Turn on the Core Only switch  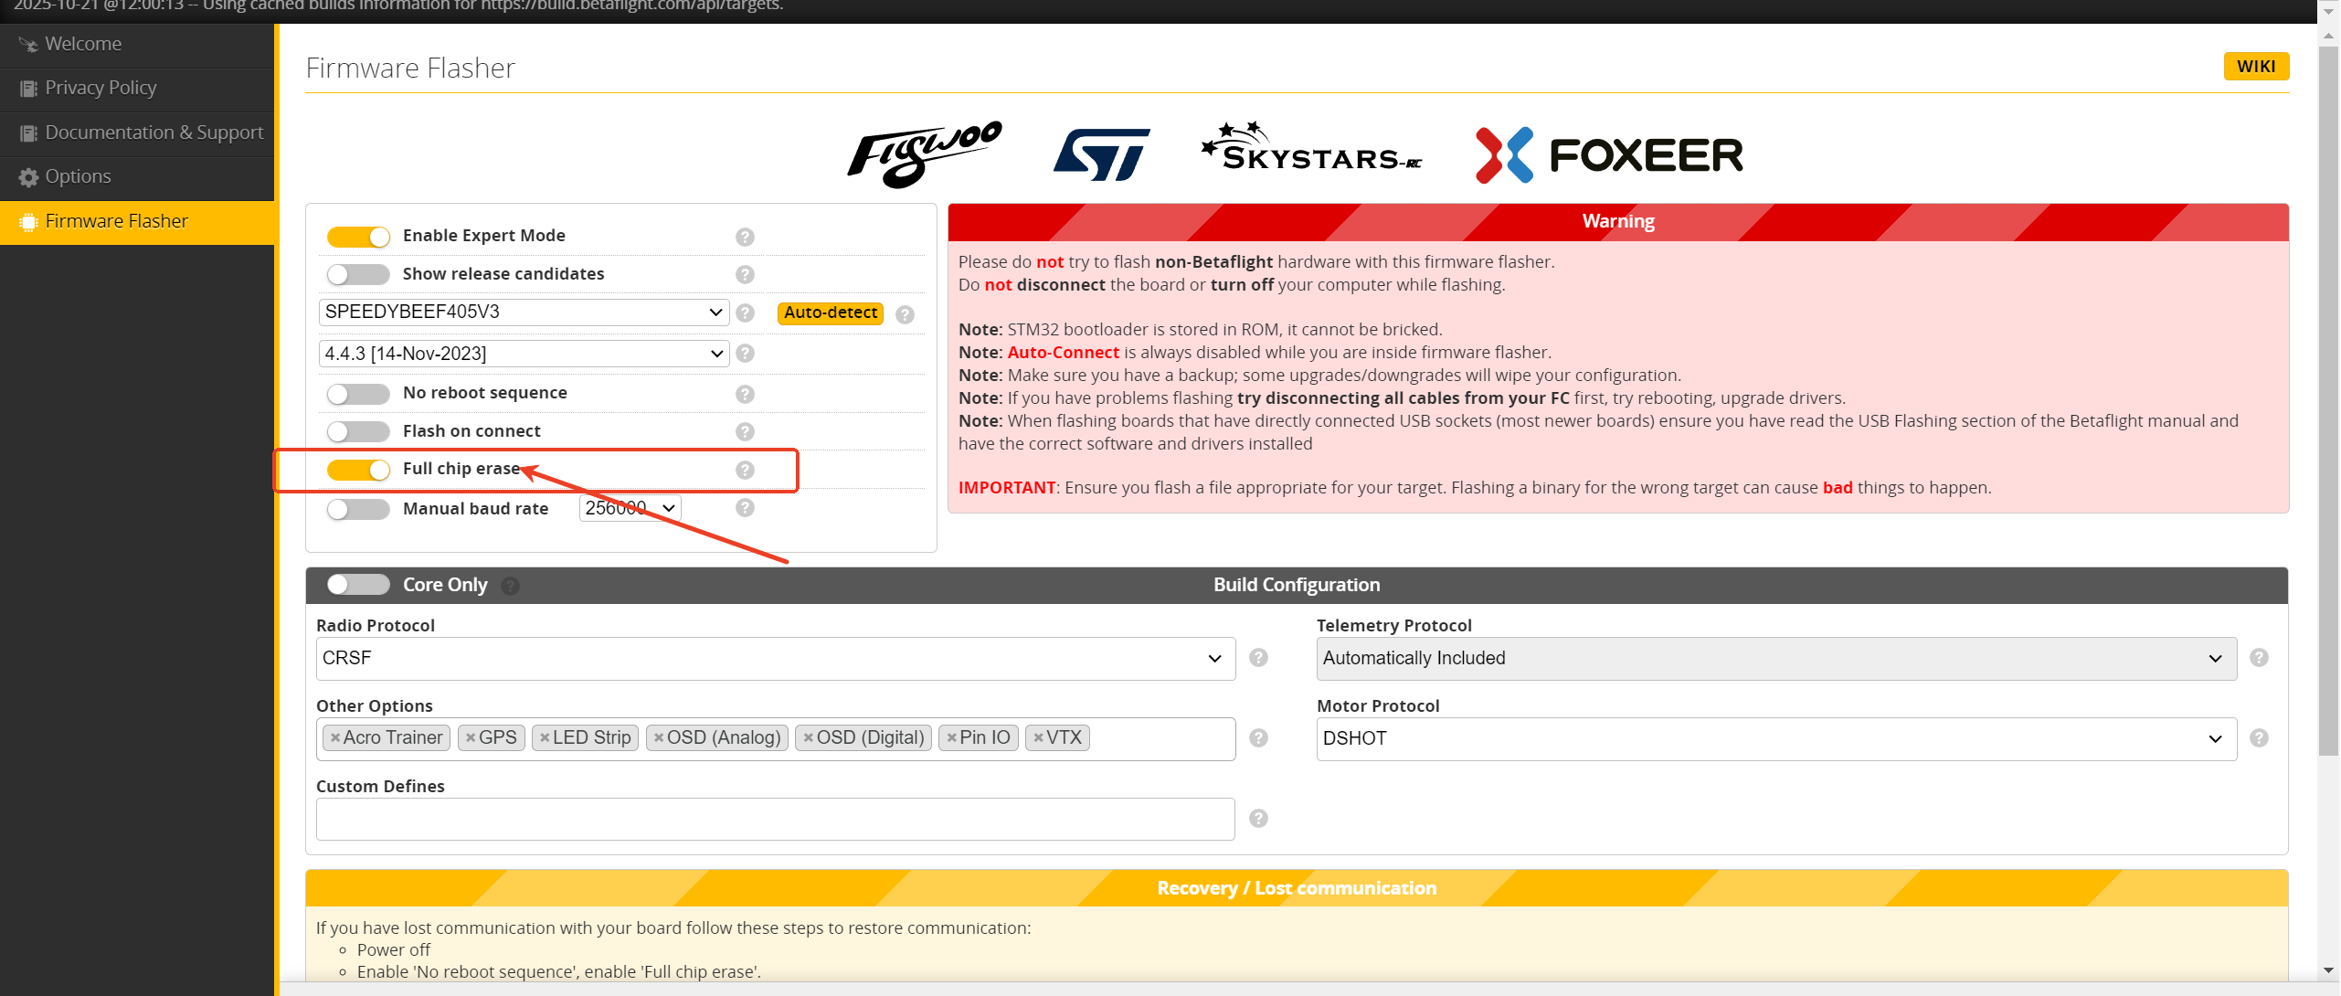click(x=358, y=585)
